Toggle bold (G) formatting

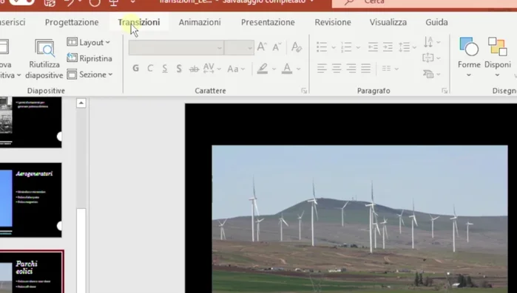point(135,69)
